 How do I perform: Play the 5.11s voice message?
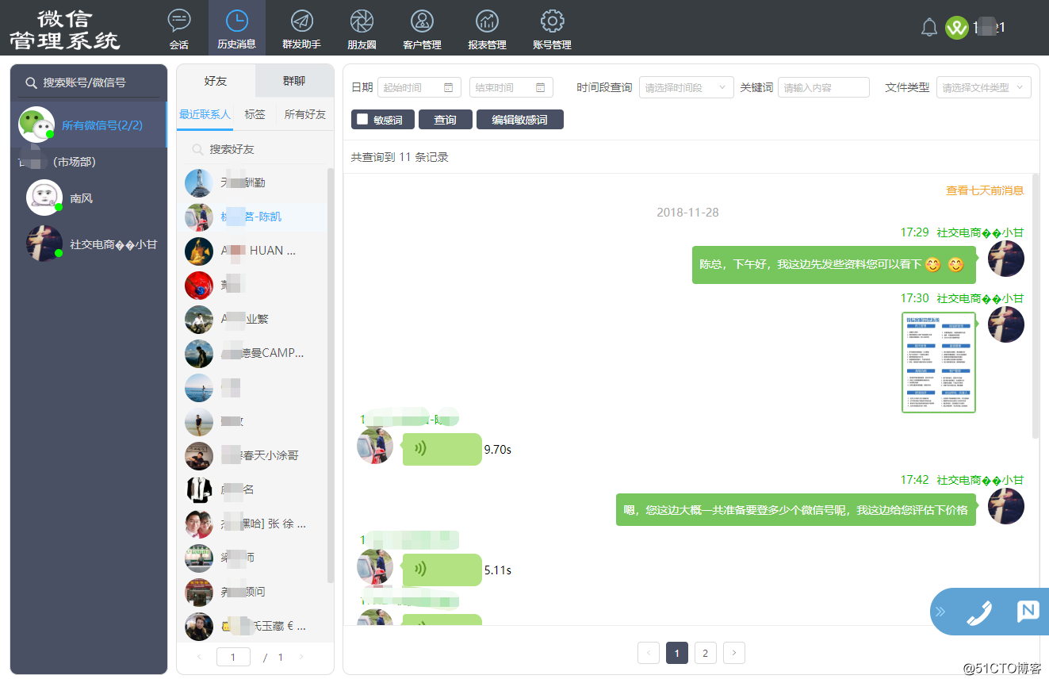(442, 570)
